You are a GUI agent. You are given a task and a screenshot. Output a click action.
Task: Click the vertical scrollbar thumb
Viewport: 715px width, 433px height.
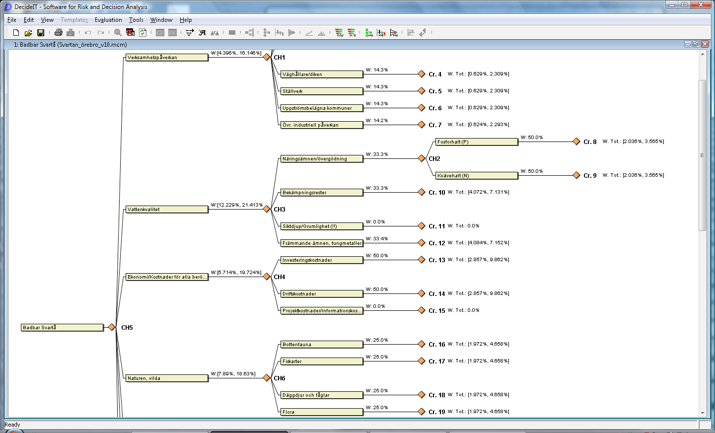tap(703, 155)
